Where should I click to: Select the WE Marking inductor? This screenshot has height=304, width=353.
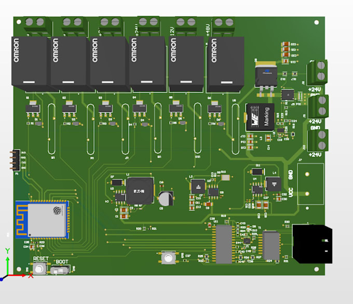[x=260, y=117]
